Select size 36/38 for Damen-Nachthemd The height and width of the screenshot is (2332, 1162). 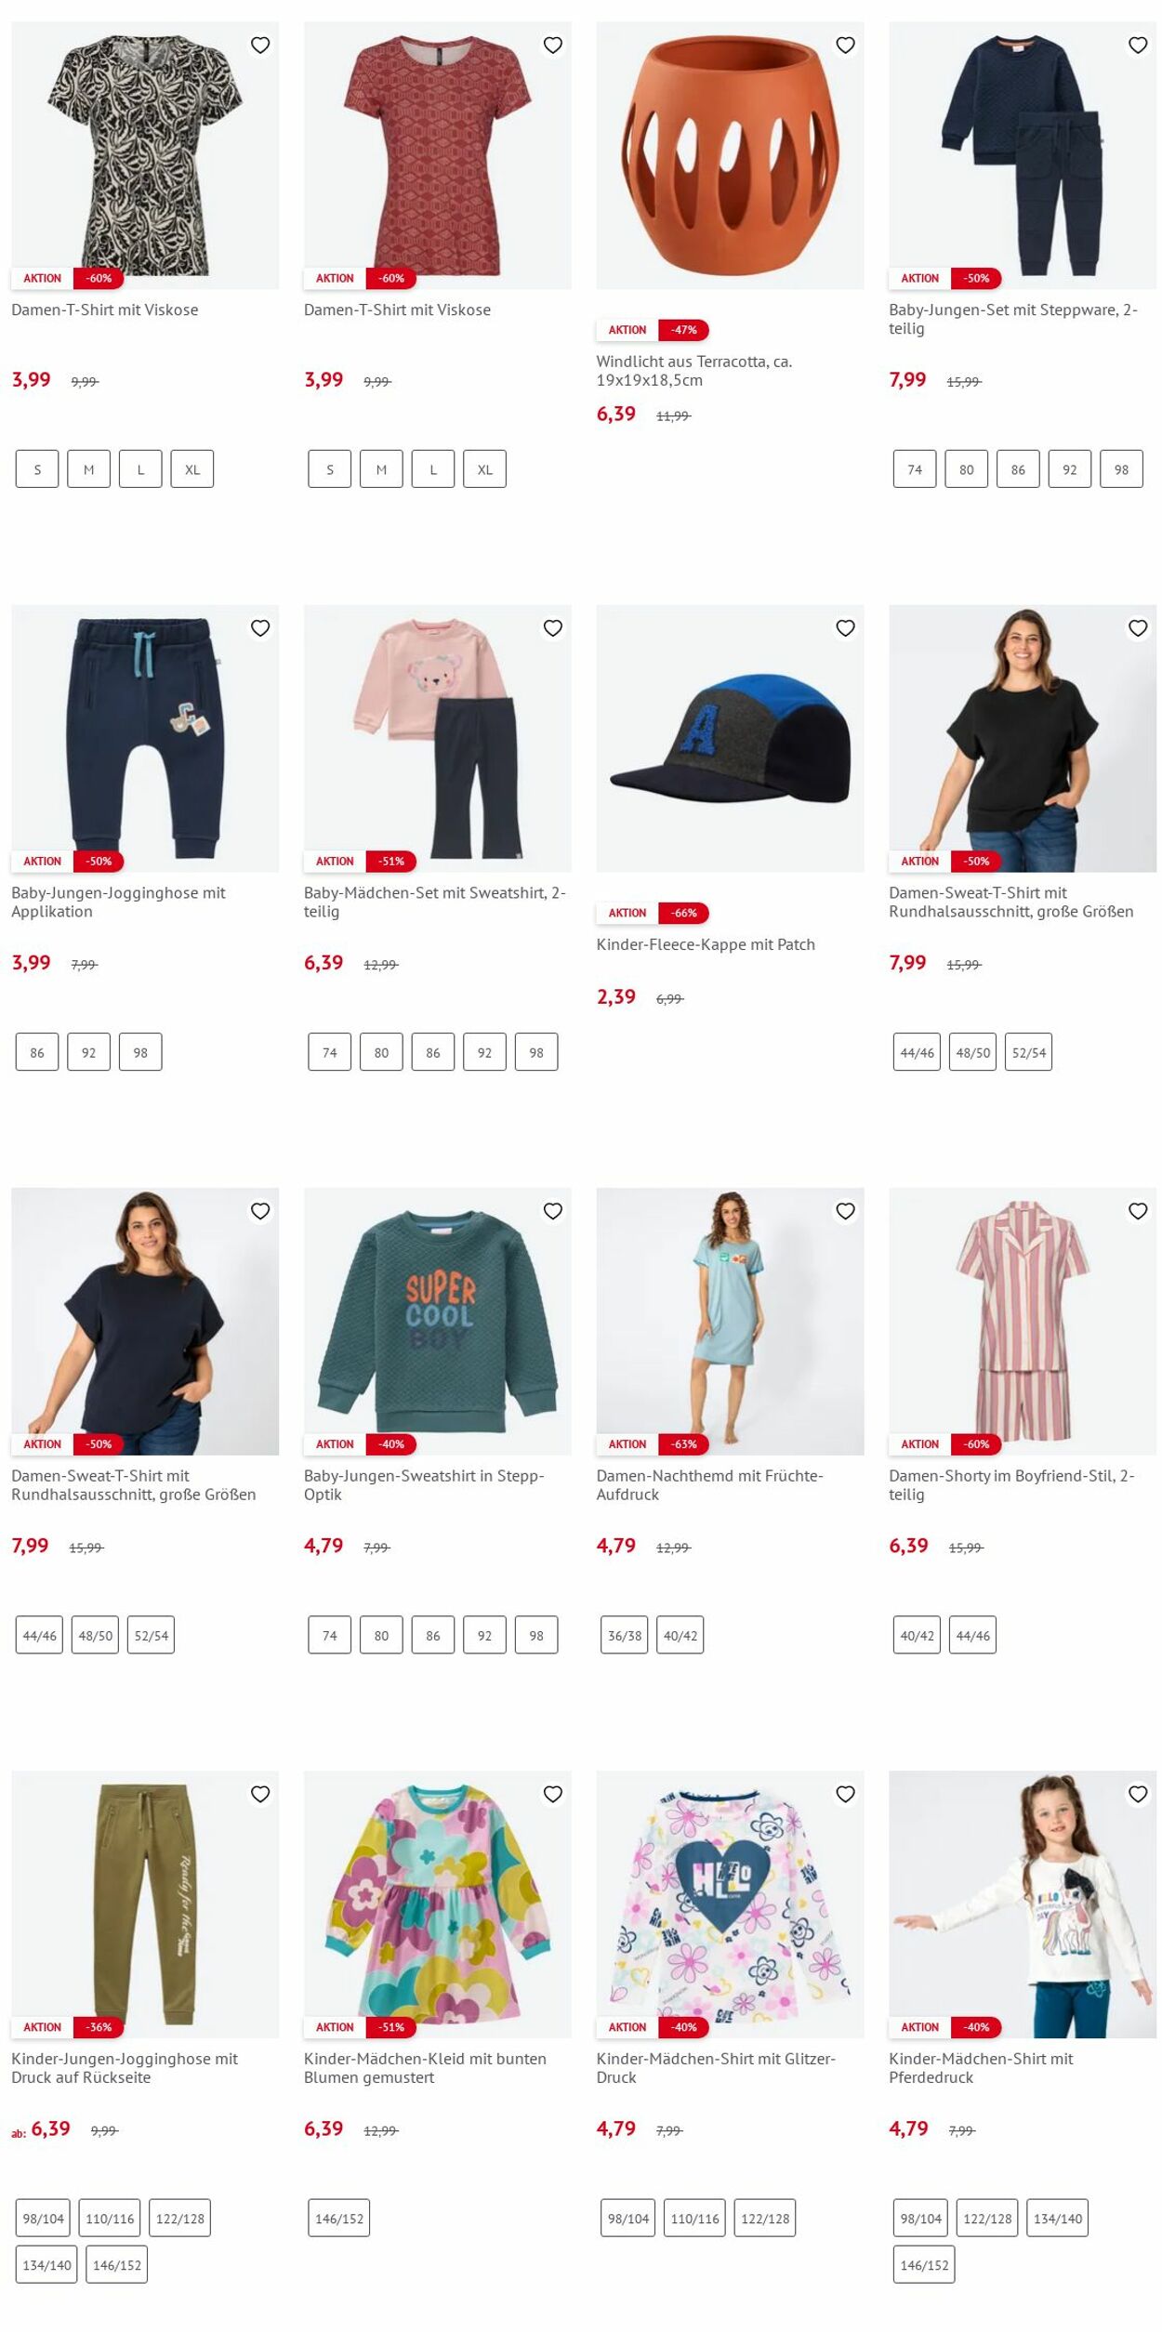pos(625,1635)
